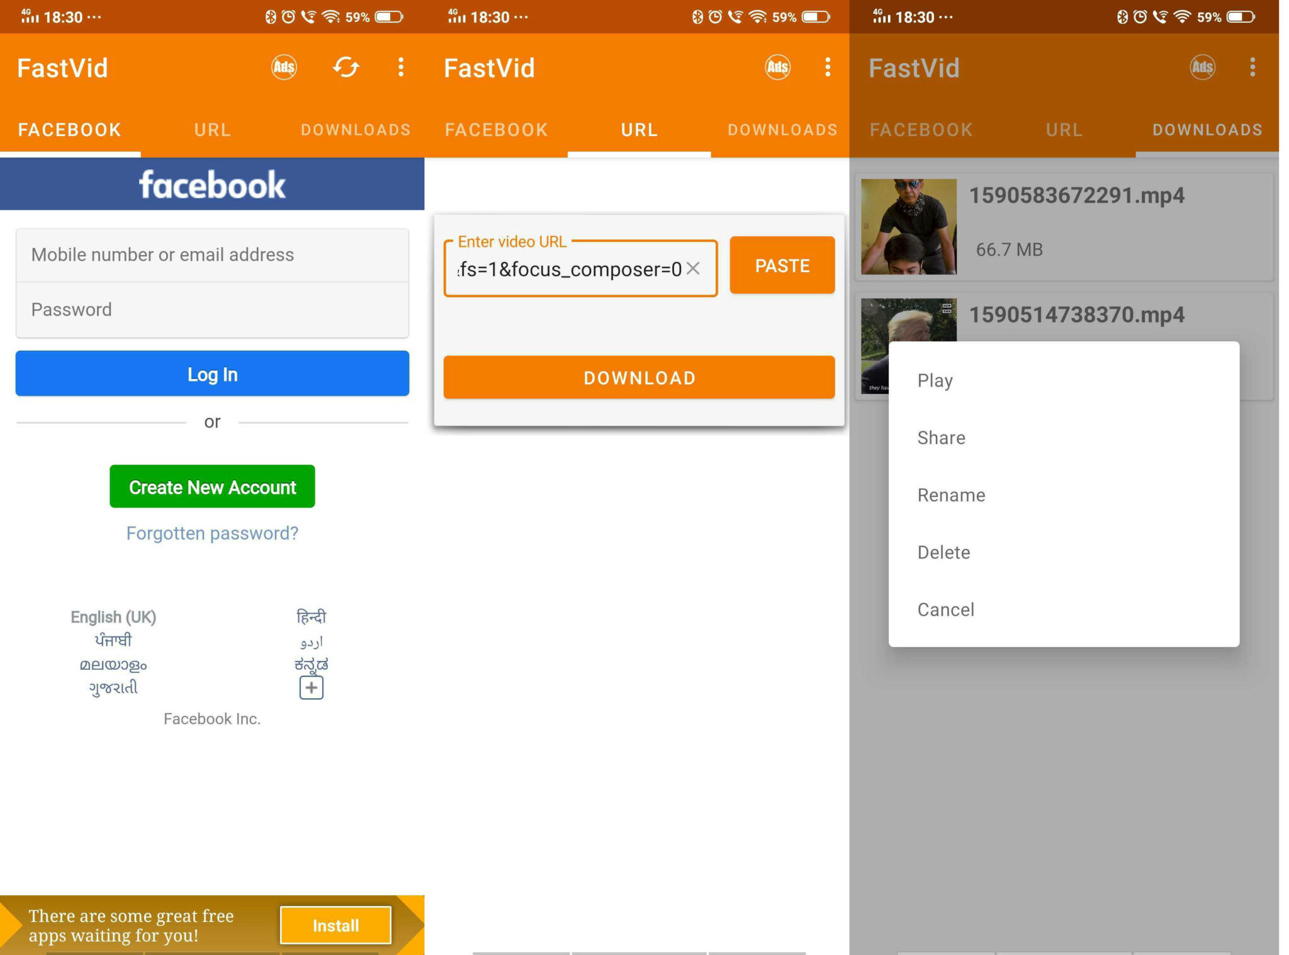Click Create New Account button on Facebook
Viewport: 1289px width, 955px height.
(211, 487)
